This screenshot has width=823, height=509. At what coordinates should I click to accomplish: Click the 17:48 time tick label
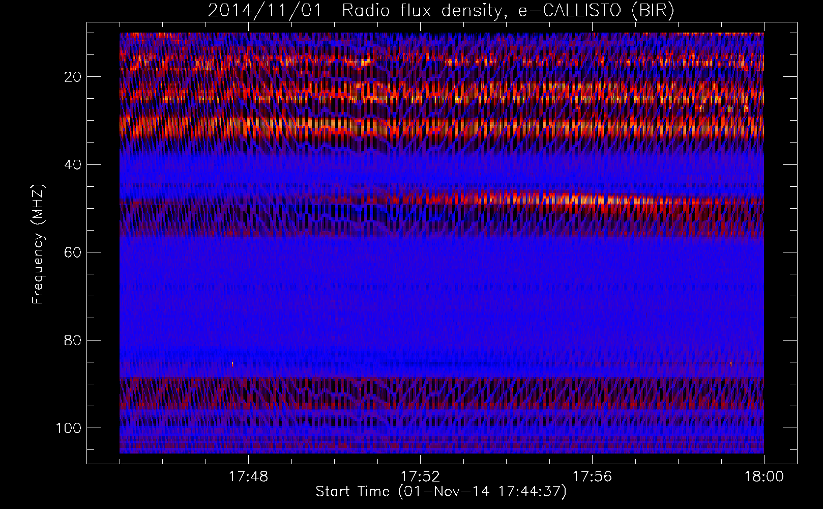coord(248,477)
